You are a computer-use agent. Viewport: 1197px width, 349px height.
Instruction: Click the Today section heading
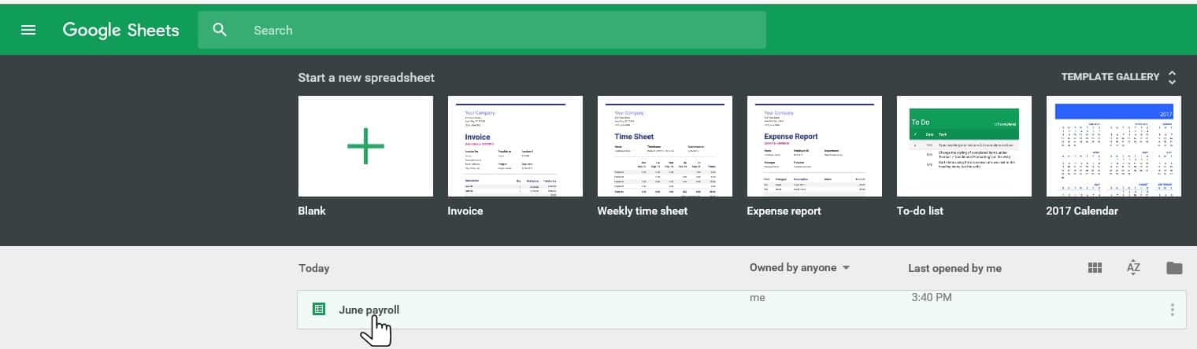coord(314,268)
